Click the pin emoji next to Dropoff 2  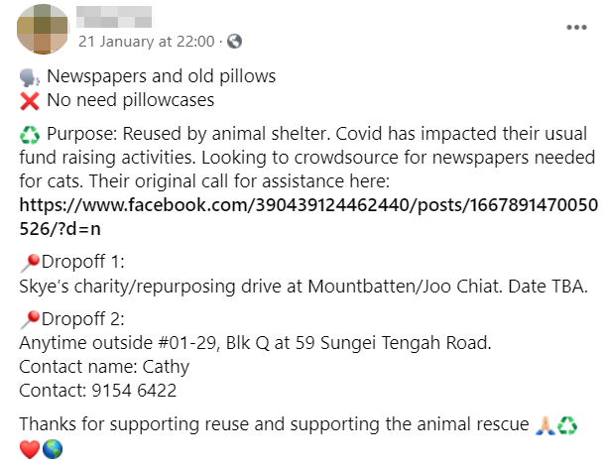click(x=28, y=320)
